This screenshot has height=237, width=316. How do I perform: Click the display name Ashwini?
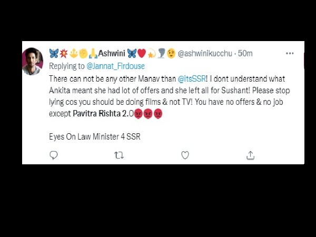pyautogui.click(x=112, y=53)
